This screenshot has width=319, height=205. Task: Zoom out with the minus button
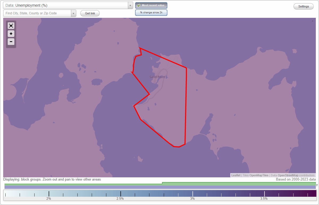click(x=11, y=42)
